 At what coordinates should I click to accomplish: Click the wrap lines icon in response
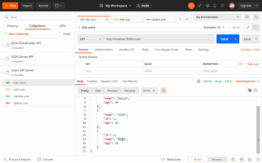[164, 91]
